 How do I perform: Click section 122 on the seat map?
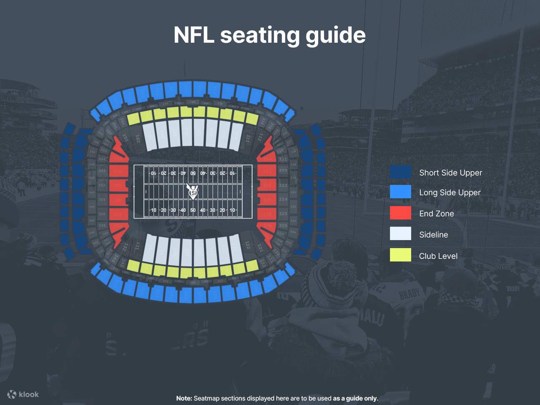pos(247,245)
